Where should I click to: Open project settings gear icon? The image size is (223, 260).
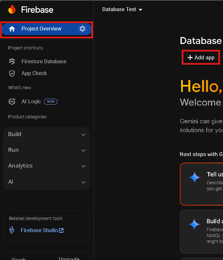click(82, 29)
